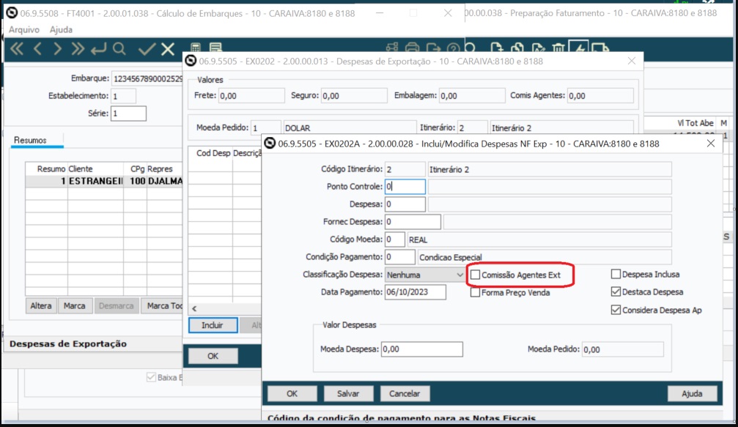Click Moeda Despesa value field
This screenshot has width=738, height=427.
pyautogui.click(x=421, y=349)
